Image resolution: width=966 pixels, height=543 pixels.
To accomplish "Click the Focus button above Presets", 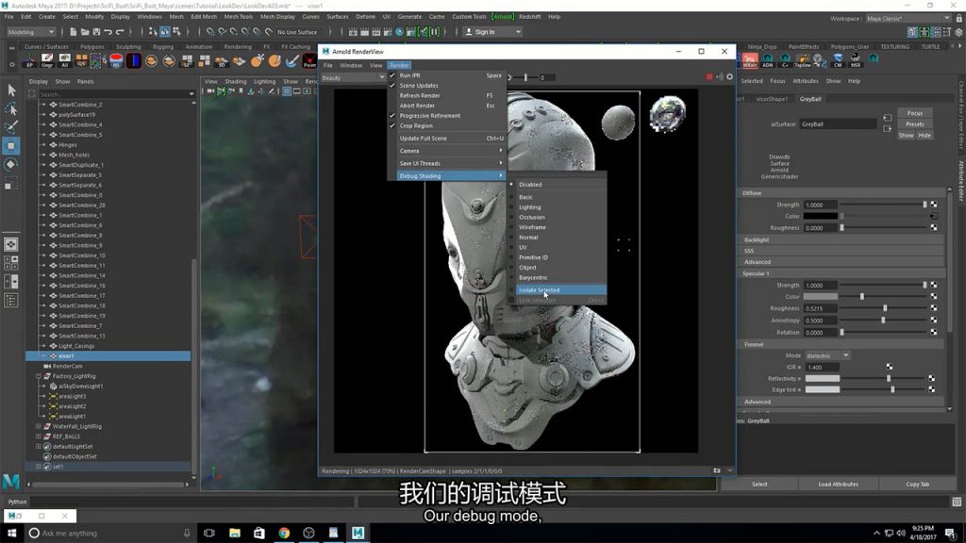I will click(915, 113).
